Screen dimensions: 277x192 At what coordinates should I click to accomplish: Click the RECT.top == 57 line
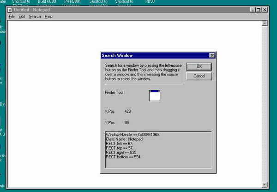[x=120, y=148]
